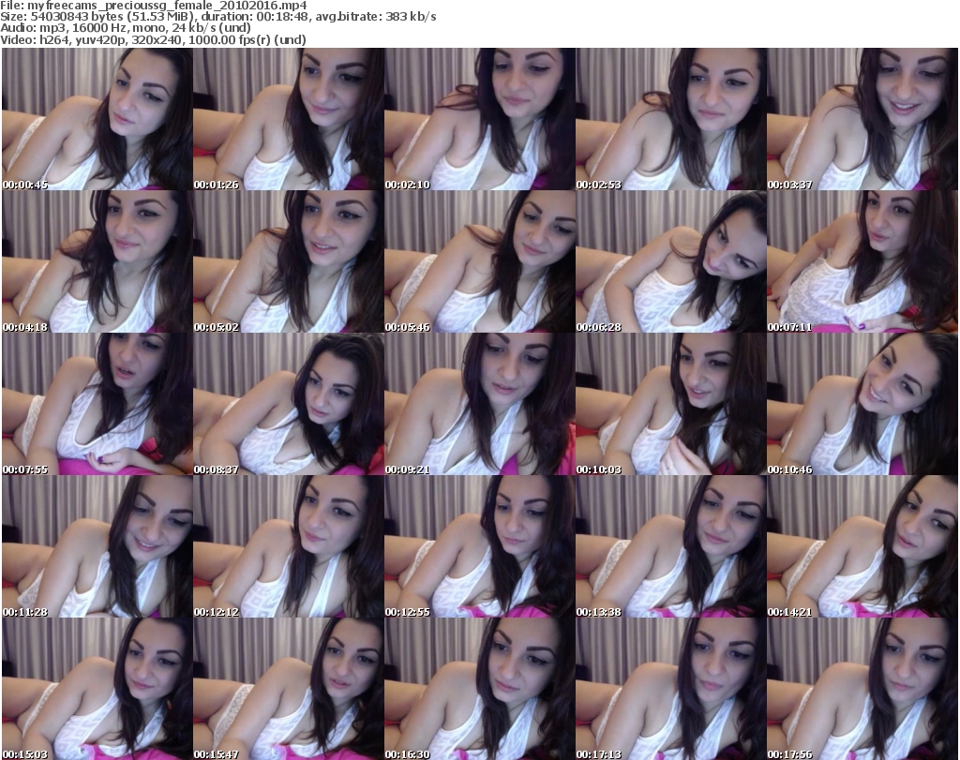The height and width of the screenshot is (760, 960).
Task: Click the Size and duration info line
Action: coord(218,17)
